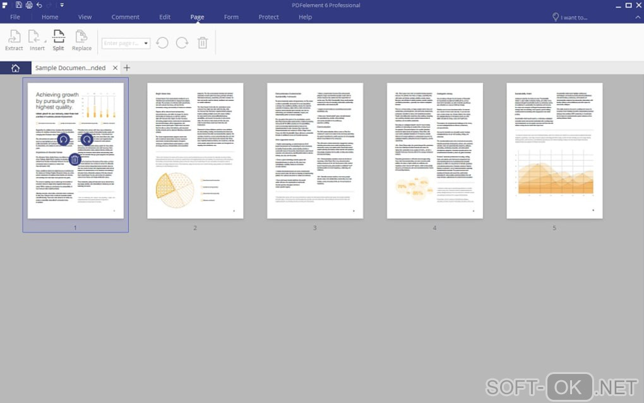This screenshot has height=403, width=644.
Task: Select the Sample Document tab
Action: click(70, 67)
